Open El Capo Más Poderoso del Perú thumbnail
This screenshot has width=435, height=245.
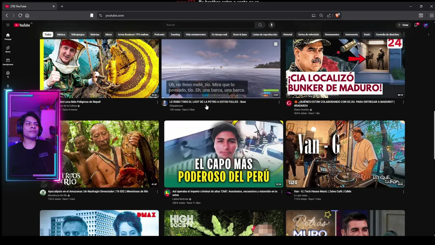point(224,154)
